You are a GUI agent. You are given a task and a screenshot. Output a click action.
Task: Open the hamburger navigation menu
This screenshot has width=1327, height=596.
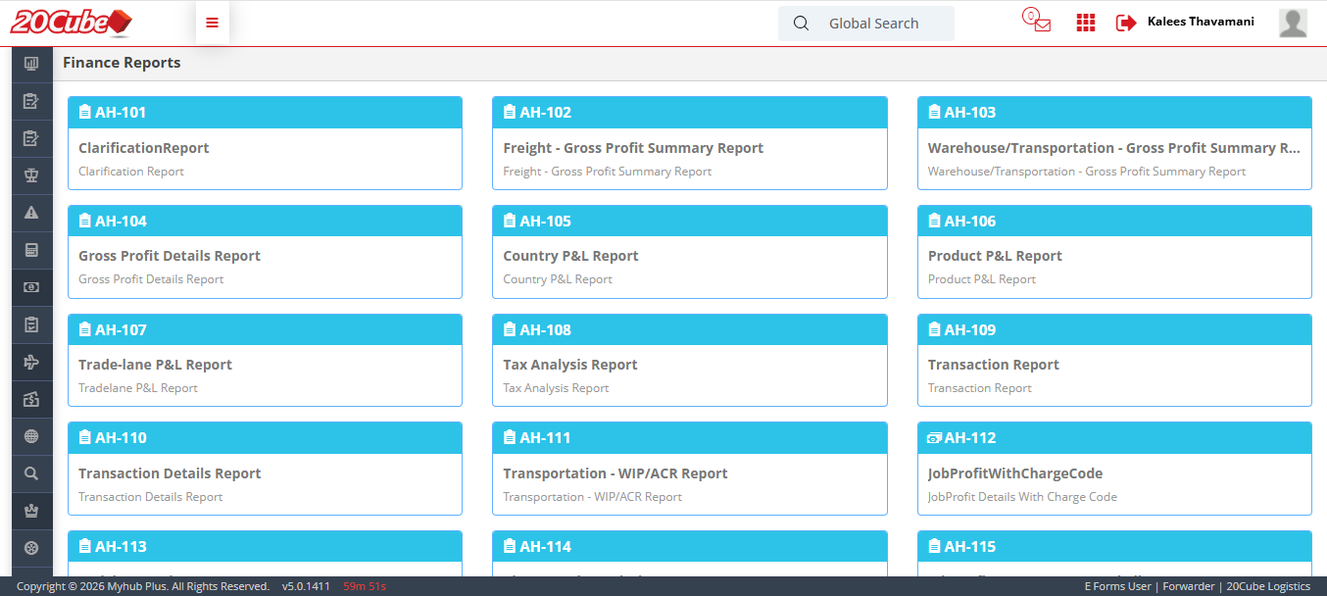pos(212,21)
